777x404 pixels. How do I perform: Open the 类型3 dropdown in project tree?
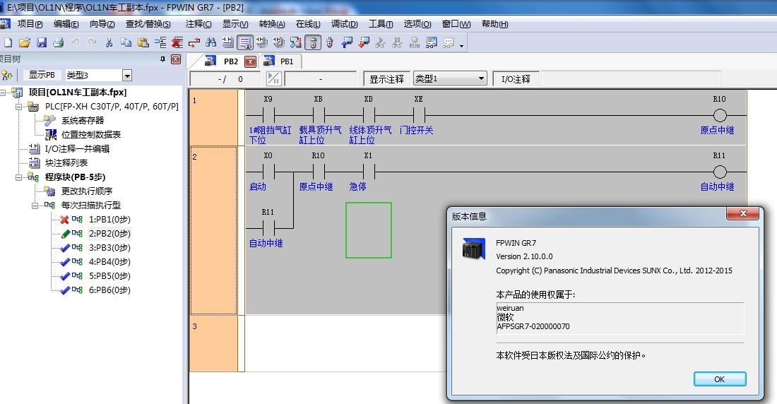(x=127, y=76)
